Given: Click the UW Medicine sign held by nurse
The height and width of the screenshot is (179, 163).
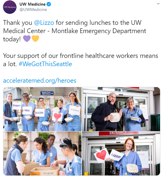Looking at the screenshot, I should (x=74, y=110).
